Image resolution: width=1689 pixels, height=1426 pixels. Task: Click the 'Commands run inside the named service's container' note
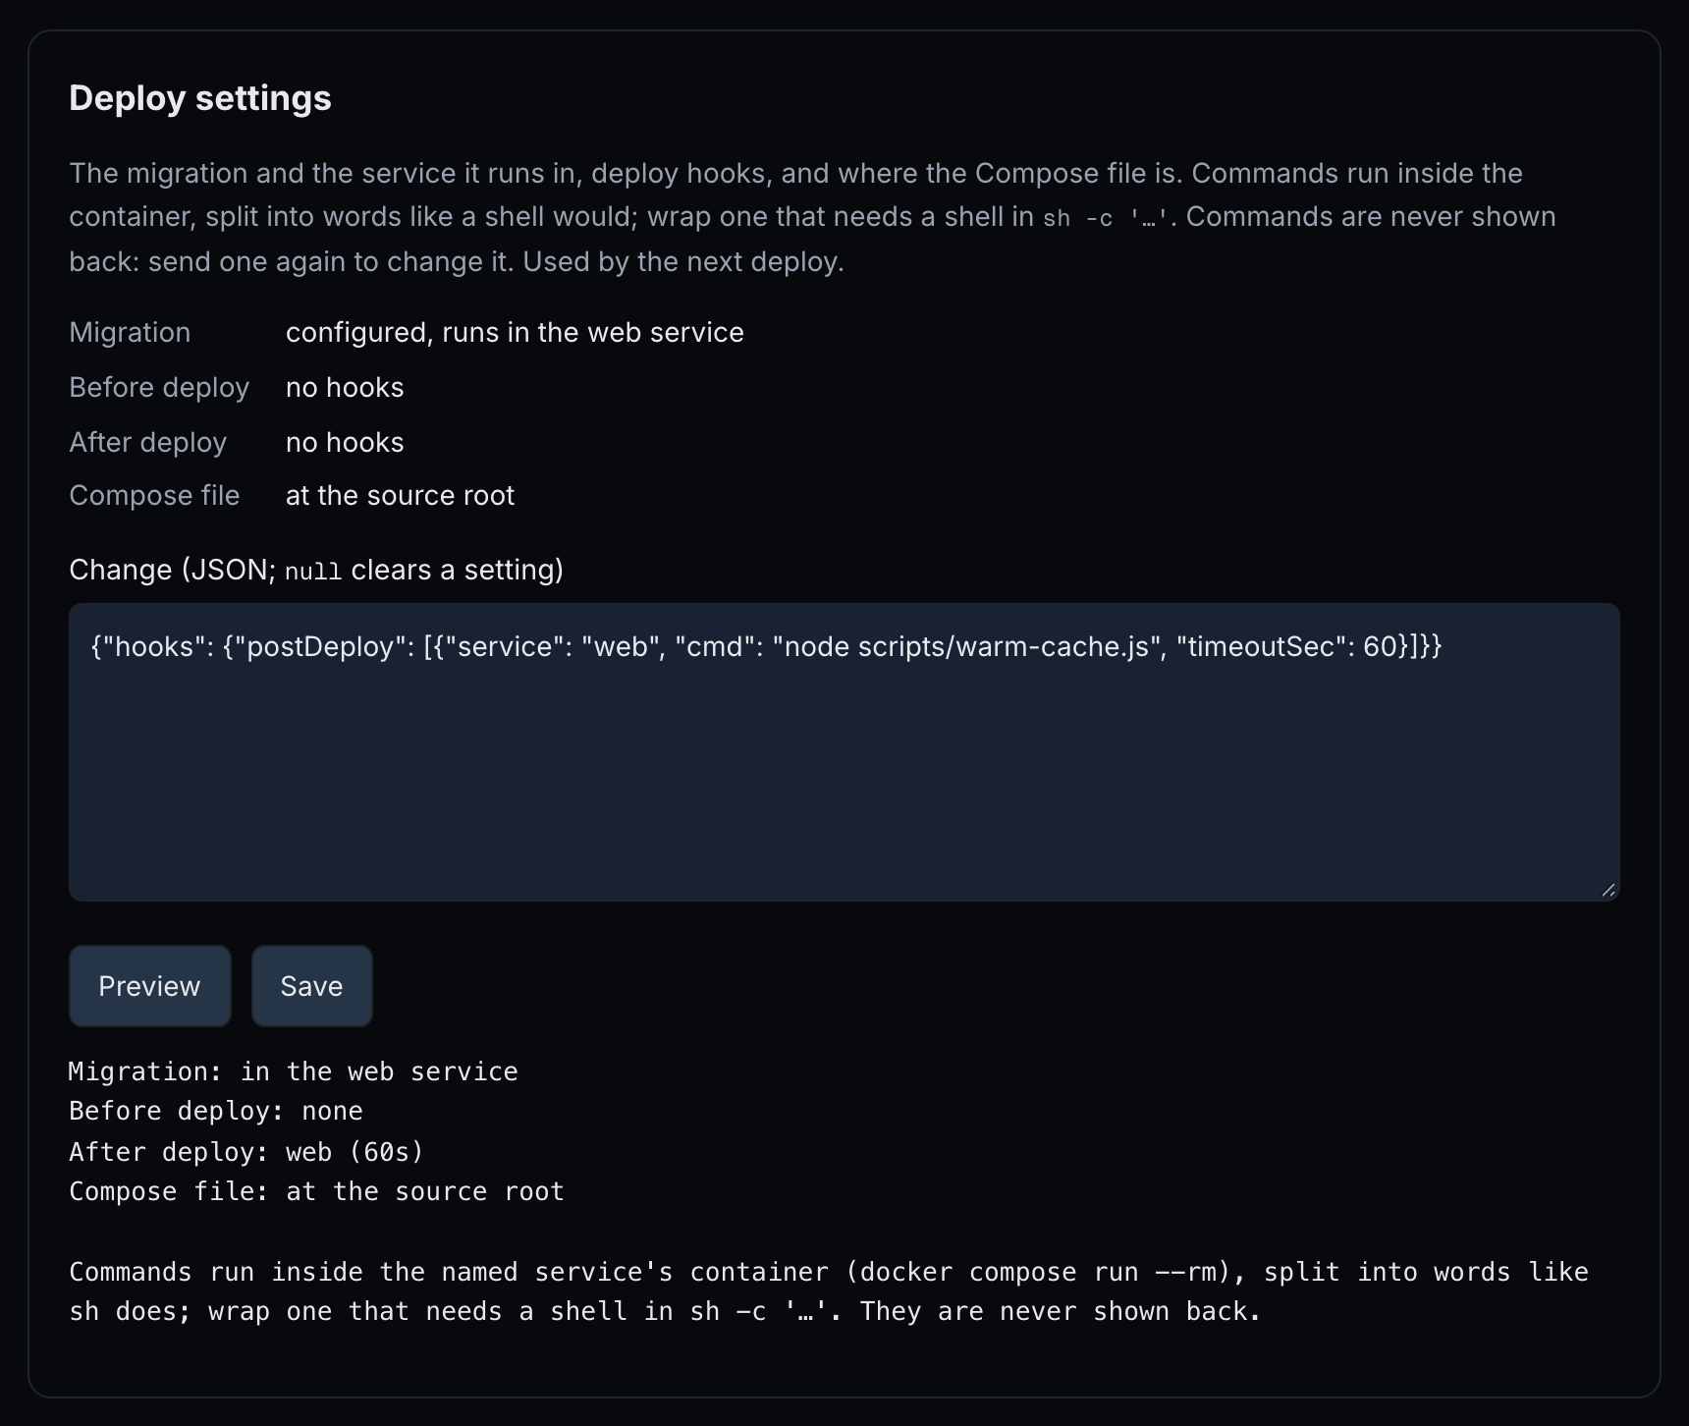[x=829, y=1291]
